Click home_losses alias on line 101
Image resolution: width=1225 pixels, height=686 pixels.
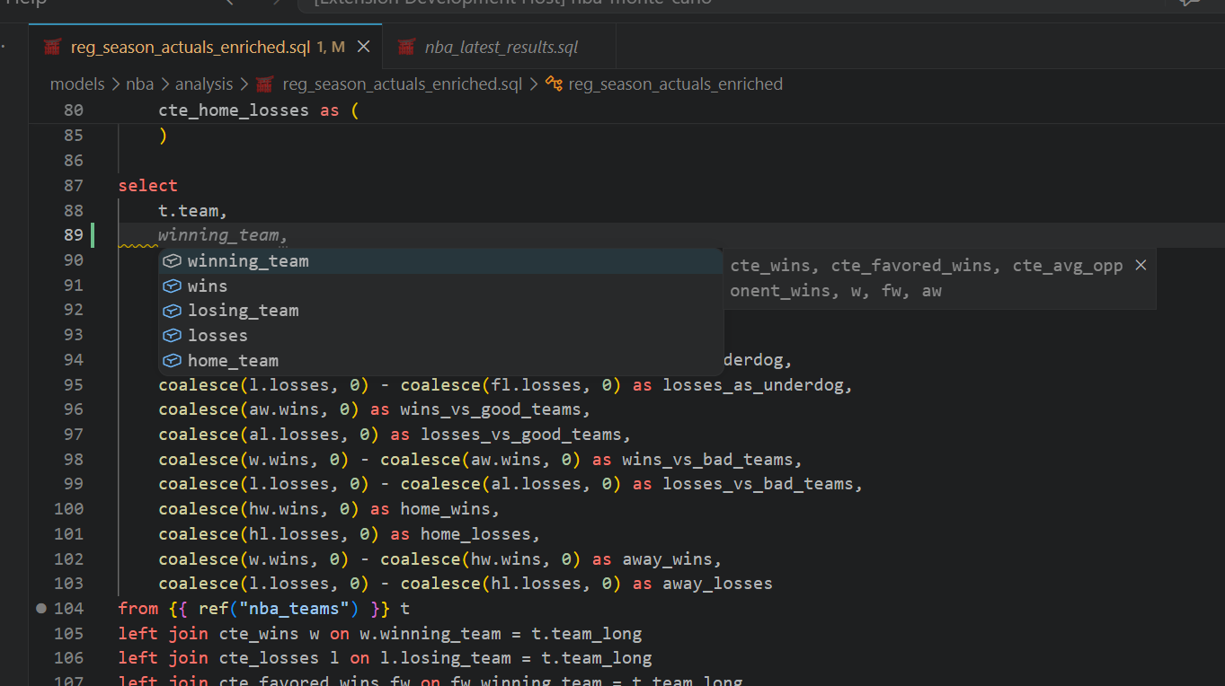point(475,534)
